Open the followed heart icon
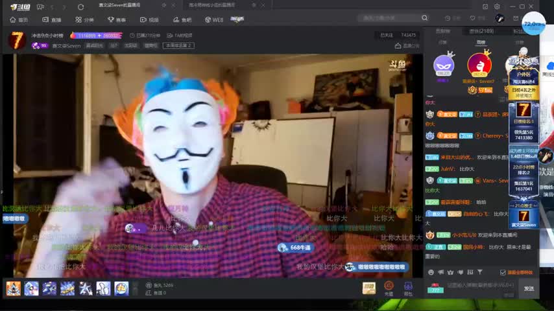The width and height of the screenshot is (554, 311). 472,18
